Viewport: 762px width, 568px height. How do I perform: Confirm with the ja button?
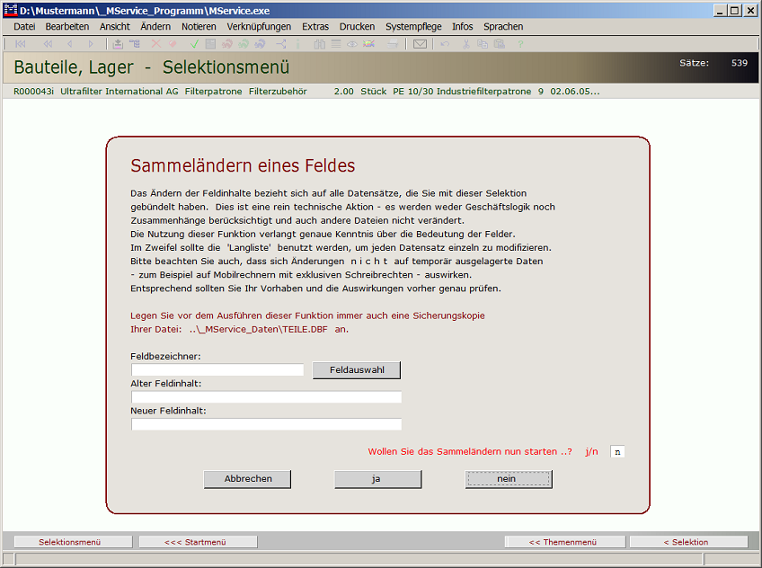click(x=377, y=479)
